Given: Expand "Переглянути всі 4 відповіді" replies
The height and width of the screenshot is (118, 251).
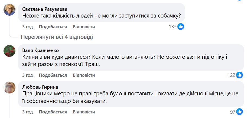Looking at the screenshot, I should click(57, 37).
